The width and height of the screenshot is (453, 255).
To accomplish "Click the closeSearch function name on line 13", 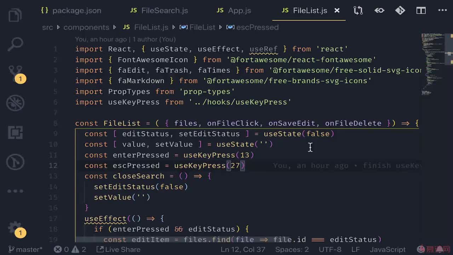I will tap(138, 176).
